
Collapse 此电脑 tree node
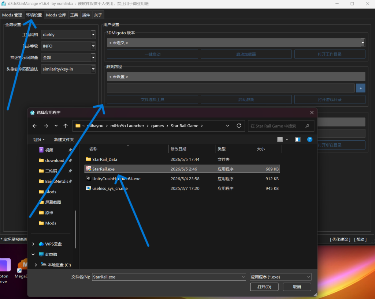coord(33,254)
